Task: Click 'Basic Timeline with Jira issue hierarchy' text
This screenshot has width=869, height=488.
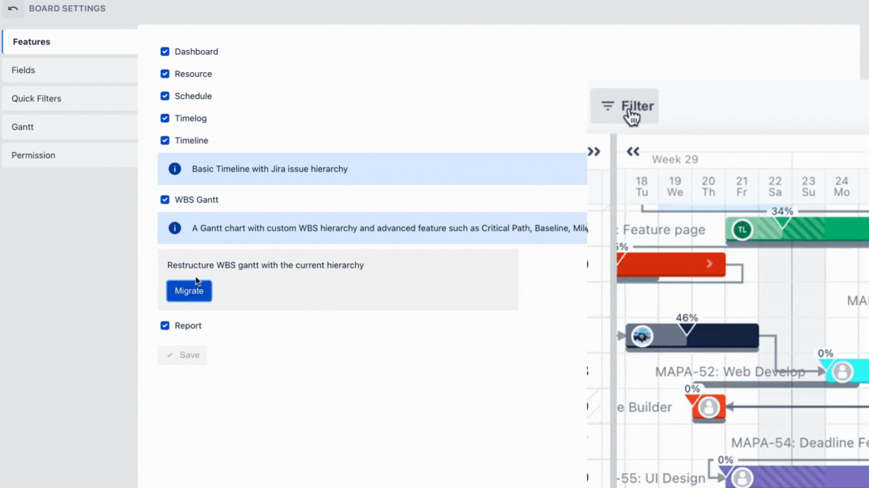Action: coord(269,169)
